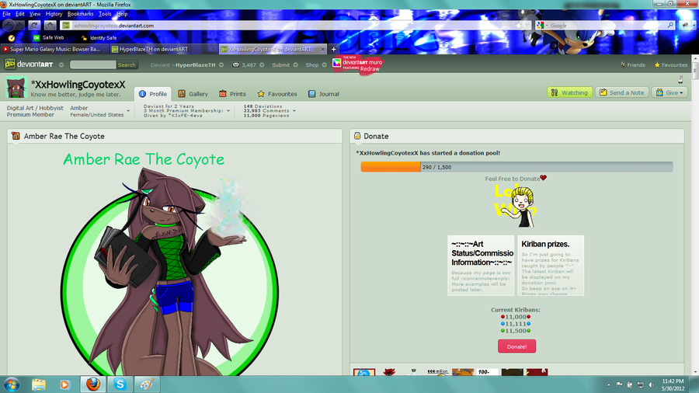Click the Donate widget icon
The width and height of the screenshot is (699, 393).
(x=357, y=137)
